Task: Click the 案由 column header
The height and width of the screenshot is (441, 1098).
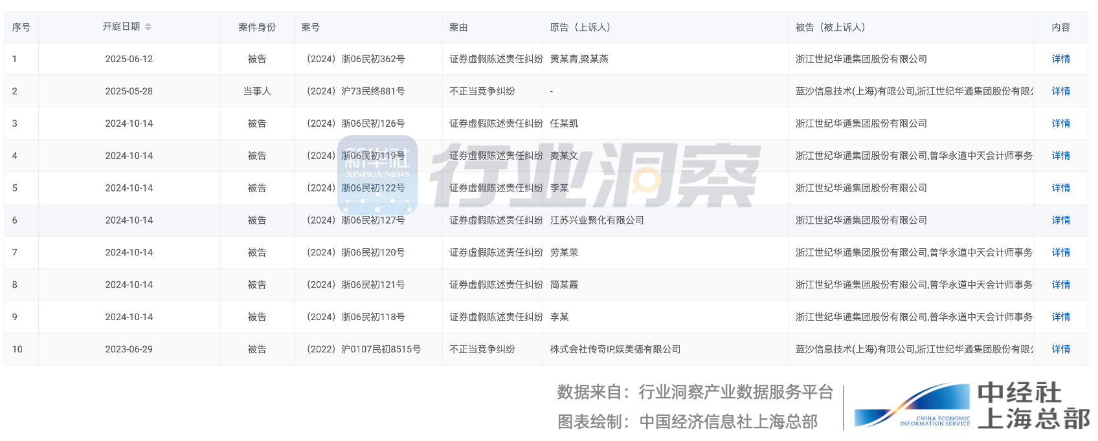Action: click(458, 27)
